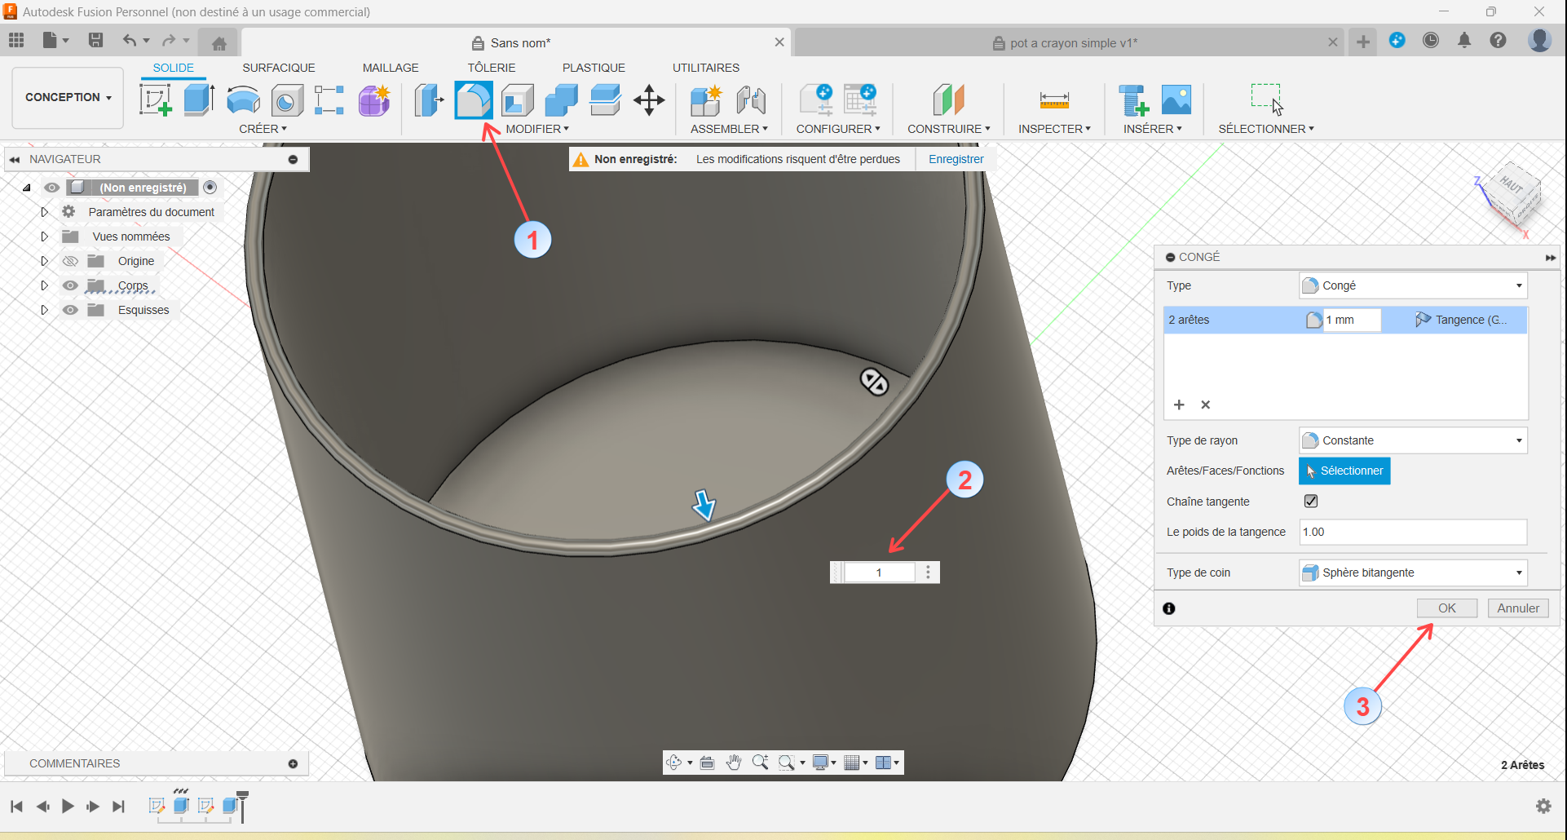
Task: Click the Pan hand icon in navigation bar
Action: (x=734, y=763)
